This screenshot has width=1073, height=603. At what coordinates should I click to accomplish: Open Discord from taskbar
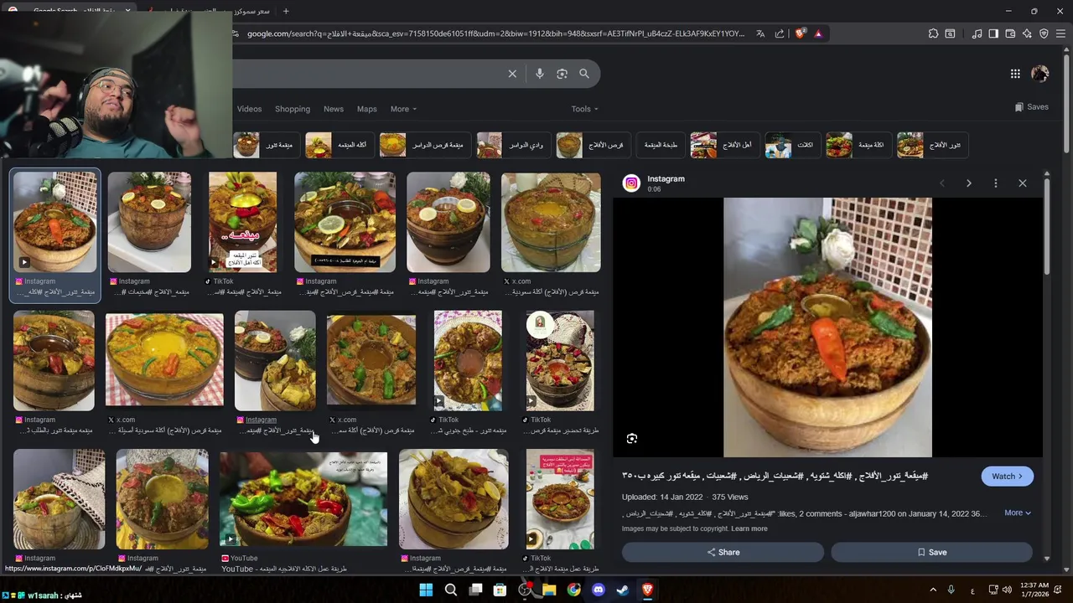(x=598, y=590)
